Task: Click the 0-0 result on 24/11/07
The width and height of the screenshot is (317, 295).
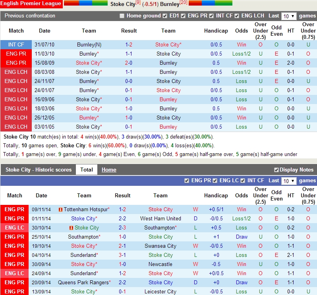Action: click(x=129, y=81)
